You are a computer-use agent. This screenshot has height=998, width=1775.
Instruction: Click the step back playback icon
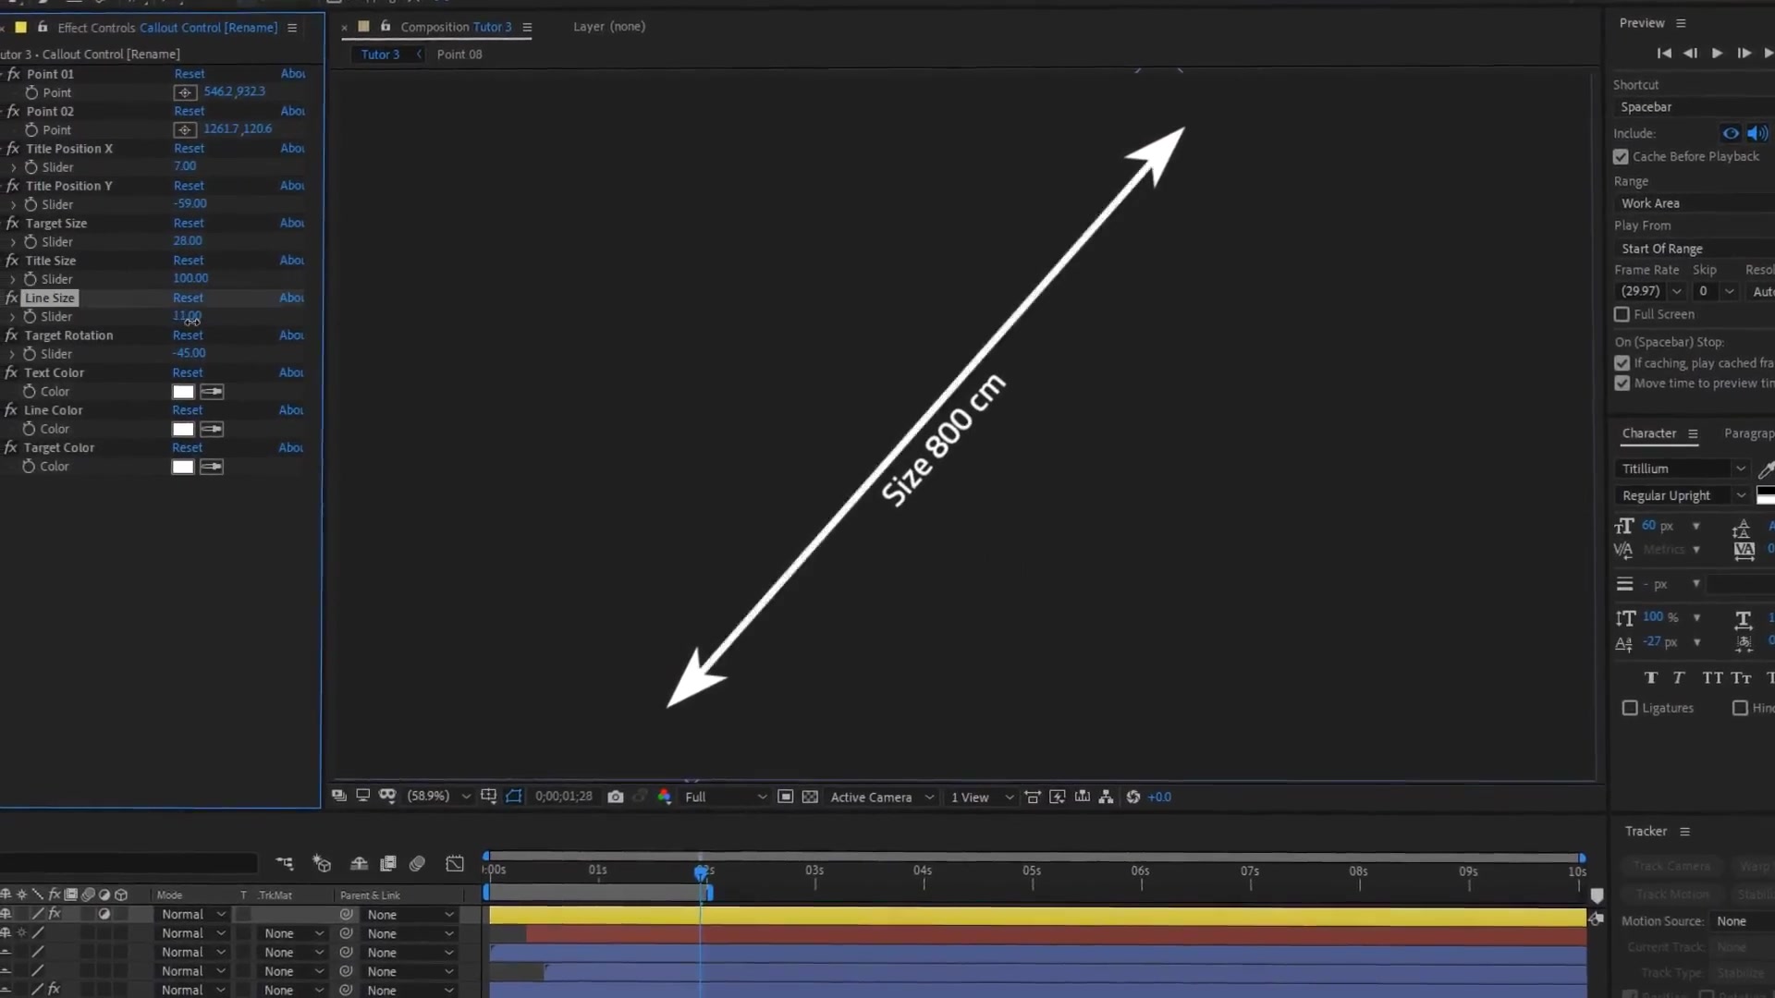1692,53
